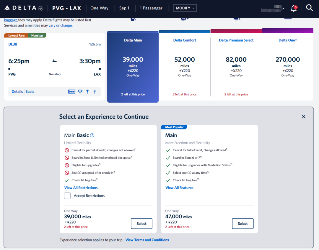This screenshot has width=319, height=250.
Task: Check the Accept Restrictions checkbox
Action: pos(67,196)
